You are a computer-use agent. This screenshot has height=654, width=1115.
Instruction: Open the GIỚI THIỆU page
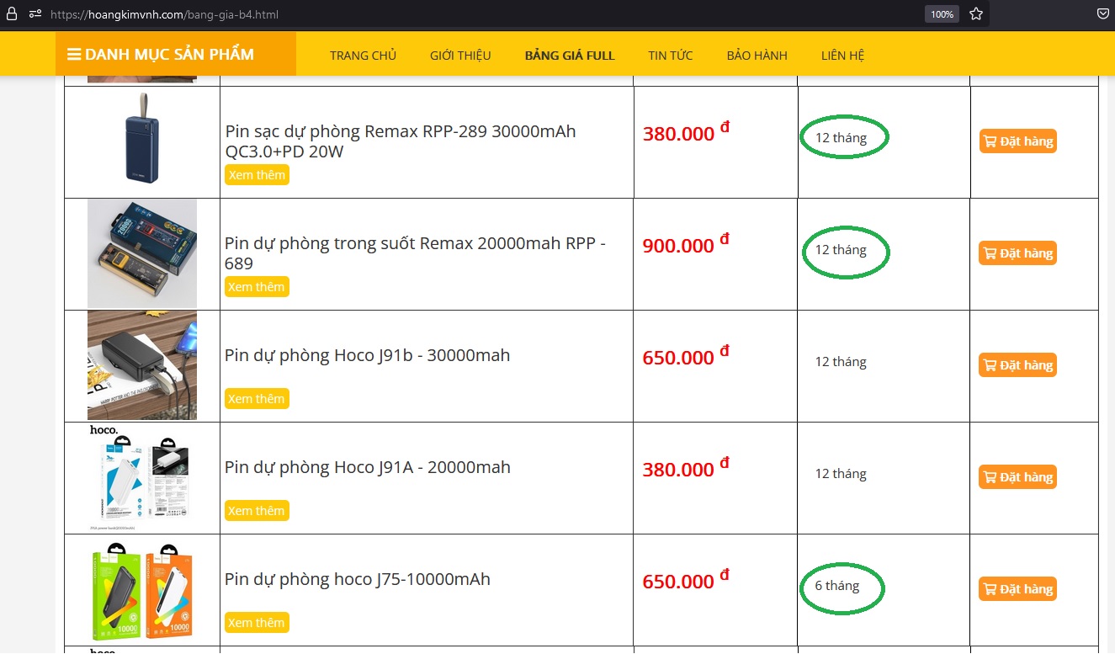[x=460, y=56]
